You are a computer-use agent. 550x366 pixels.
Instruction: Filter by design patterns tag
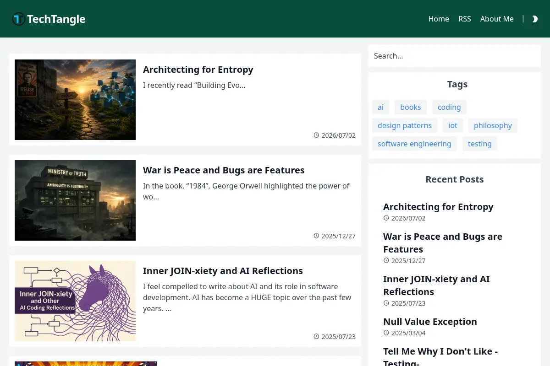click(x=405, y=125)
